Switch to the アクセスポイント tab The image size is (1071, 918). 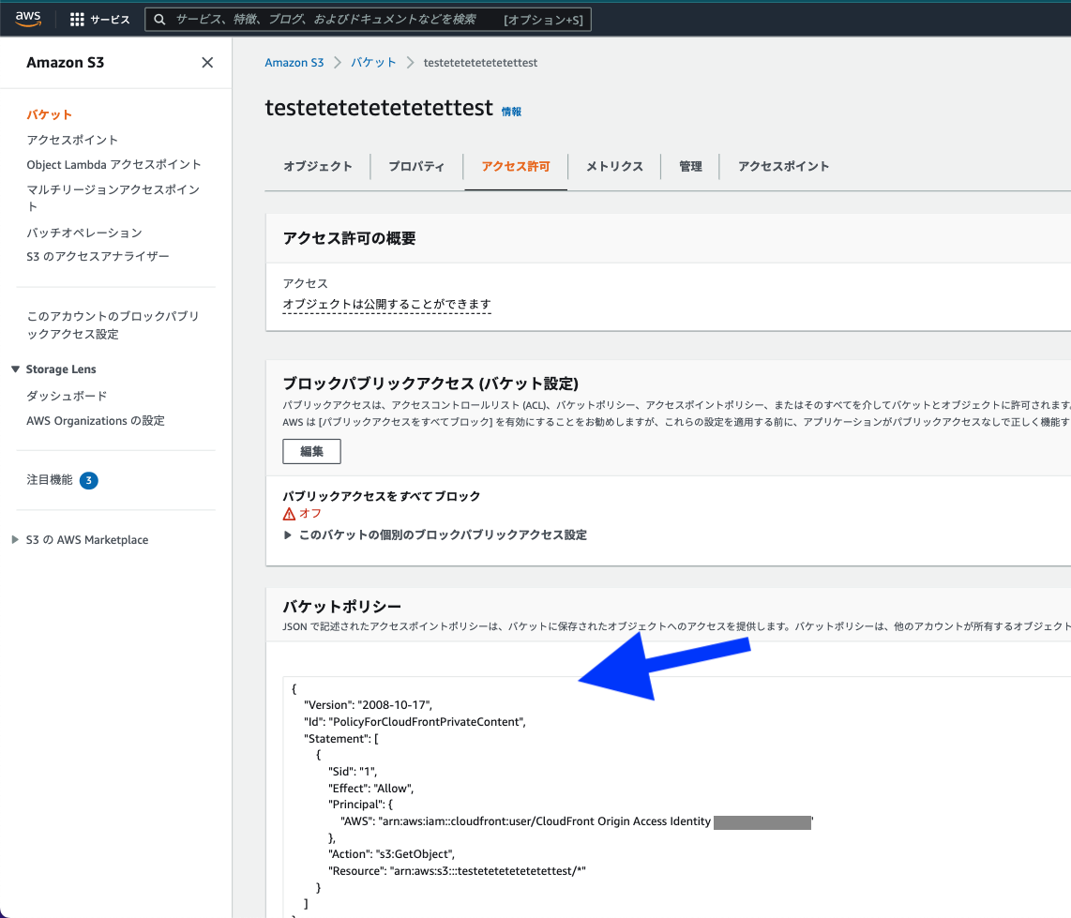[x=783, y=166]
